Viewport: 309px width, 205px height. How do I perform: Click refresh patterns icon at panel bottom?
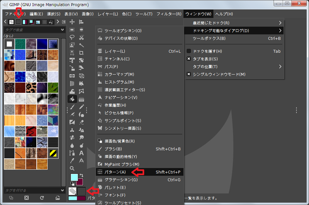coord(42,198)
